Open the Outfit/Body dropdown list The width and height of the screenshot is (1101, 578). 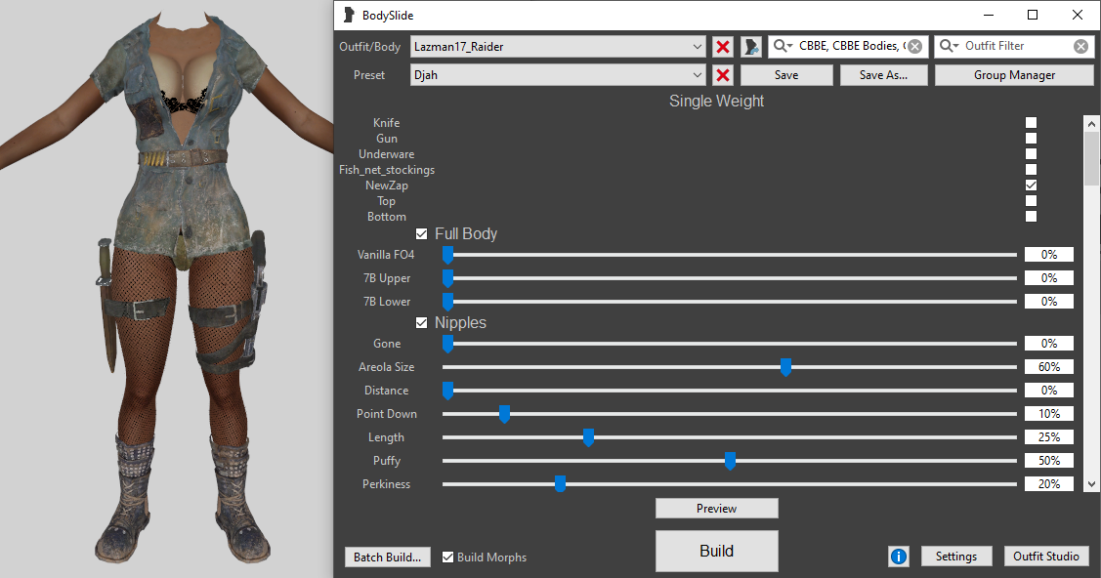tap(558, 47)
